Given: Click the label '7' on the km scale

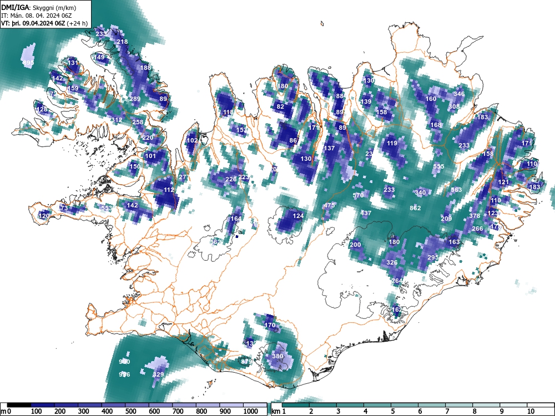Looking at the screenshot, I should 447,412.
